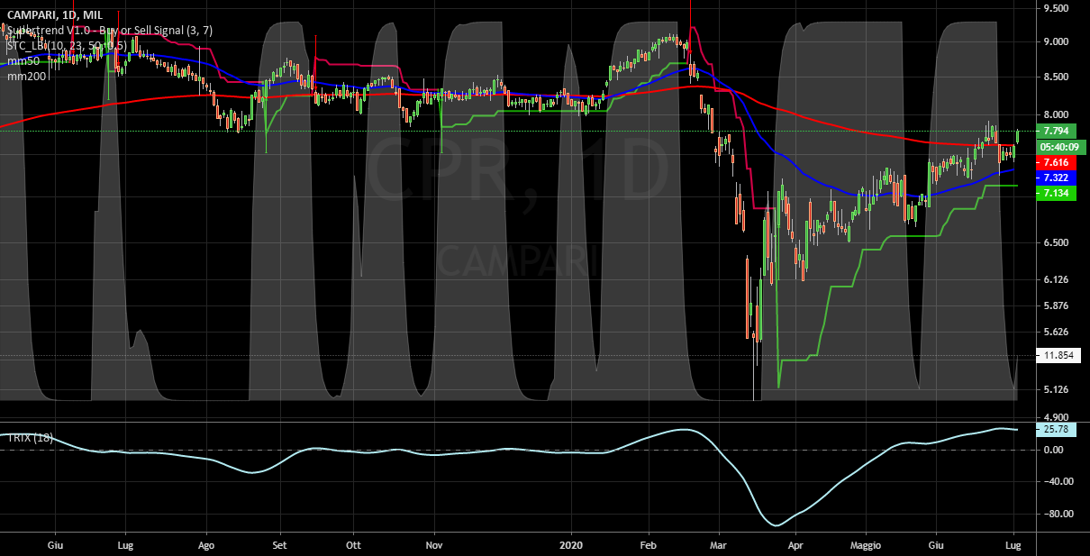The width and height of the screenshot is (1090, 556).
Task: Click the 25.78 TRIX value label
Action: (x=1055, y=430)
